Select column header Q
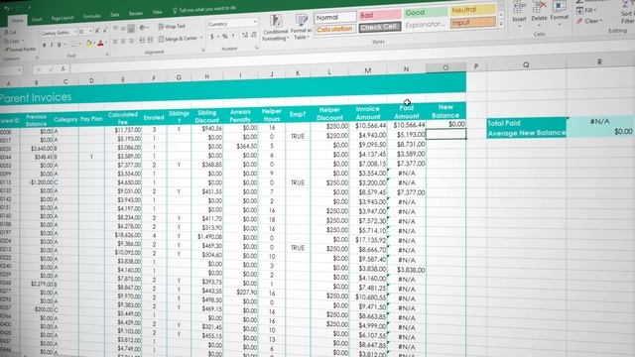Viewport: 635px width, 357px height. (x=526, y=64)
